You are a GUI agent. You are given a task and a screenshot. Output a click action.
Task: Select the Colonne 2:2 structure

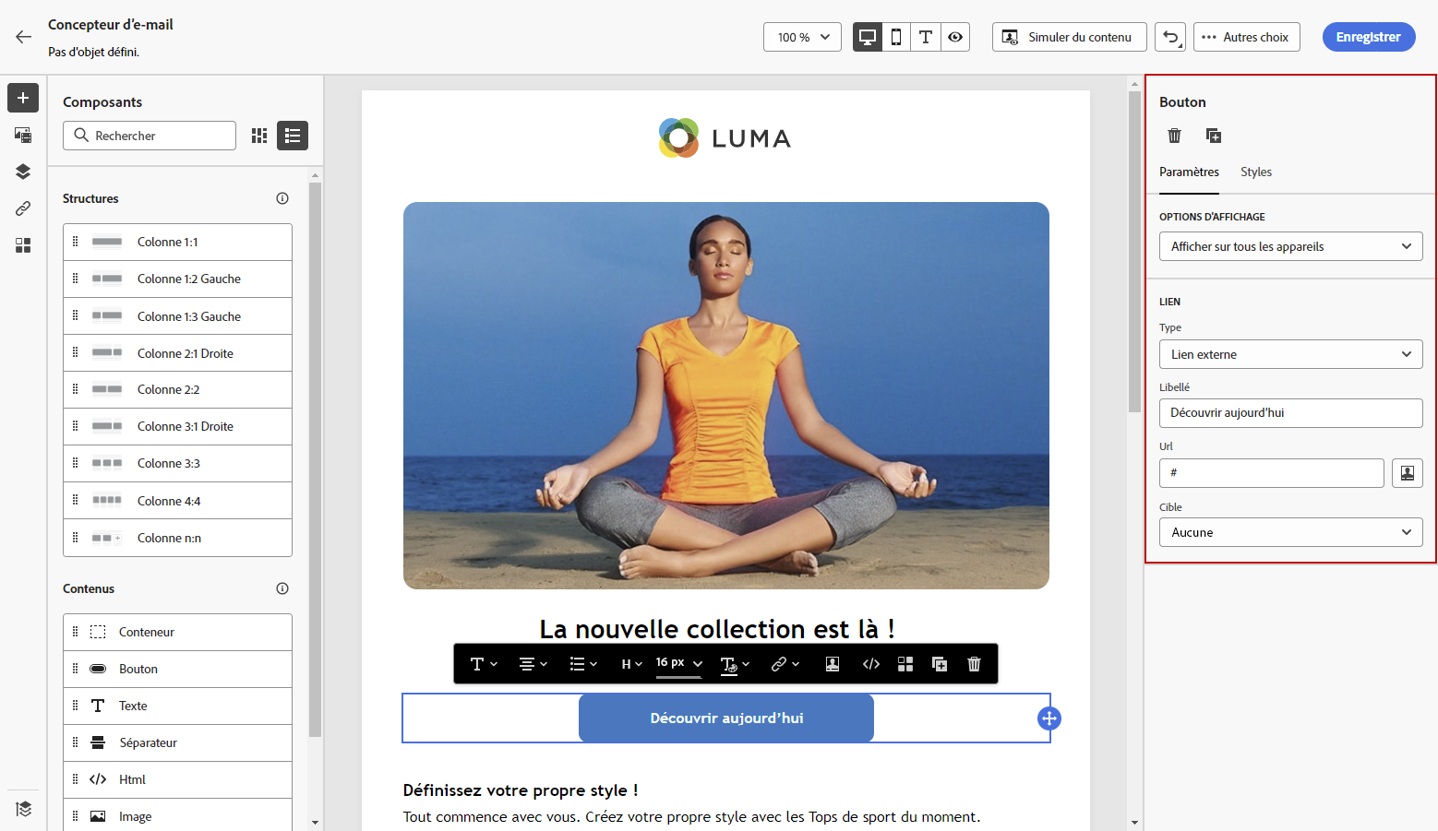tap(177, 389)
